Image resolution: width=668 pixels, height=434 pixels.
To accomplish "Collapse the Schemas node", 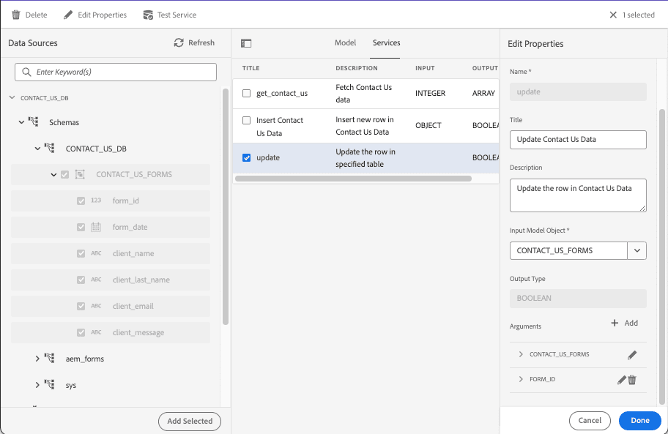I will (x=21, y=122).
